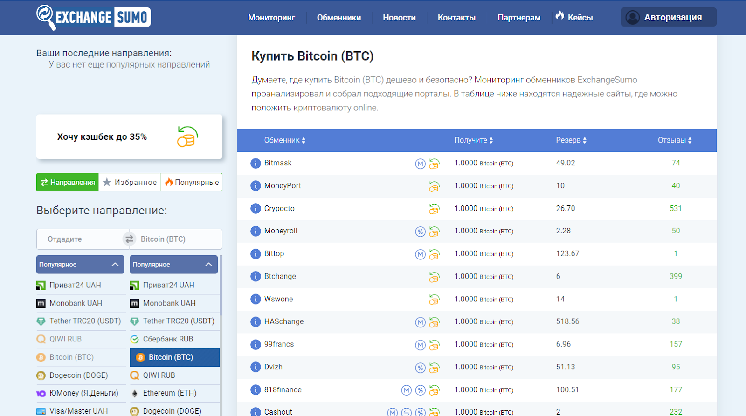The image size is (746, 416).
Task: Collapse the left Популярное list
Action: 80,264
